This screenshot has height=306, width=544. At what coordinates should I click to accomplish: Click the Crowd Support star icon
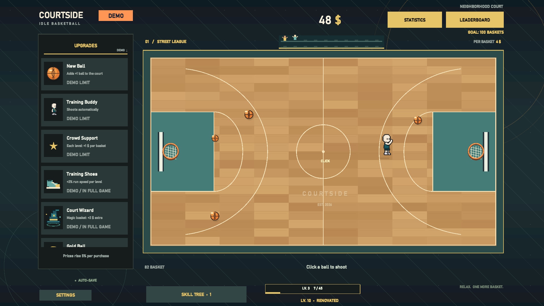[x=53, y=146]
